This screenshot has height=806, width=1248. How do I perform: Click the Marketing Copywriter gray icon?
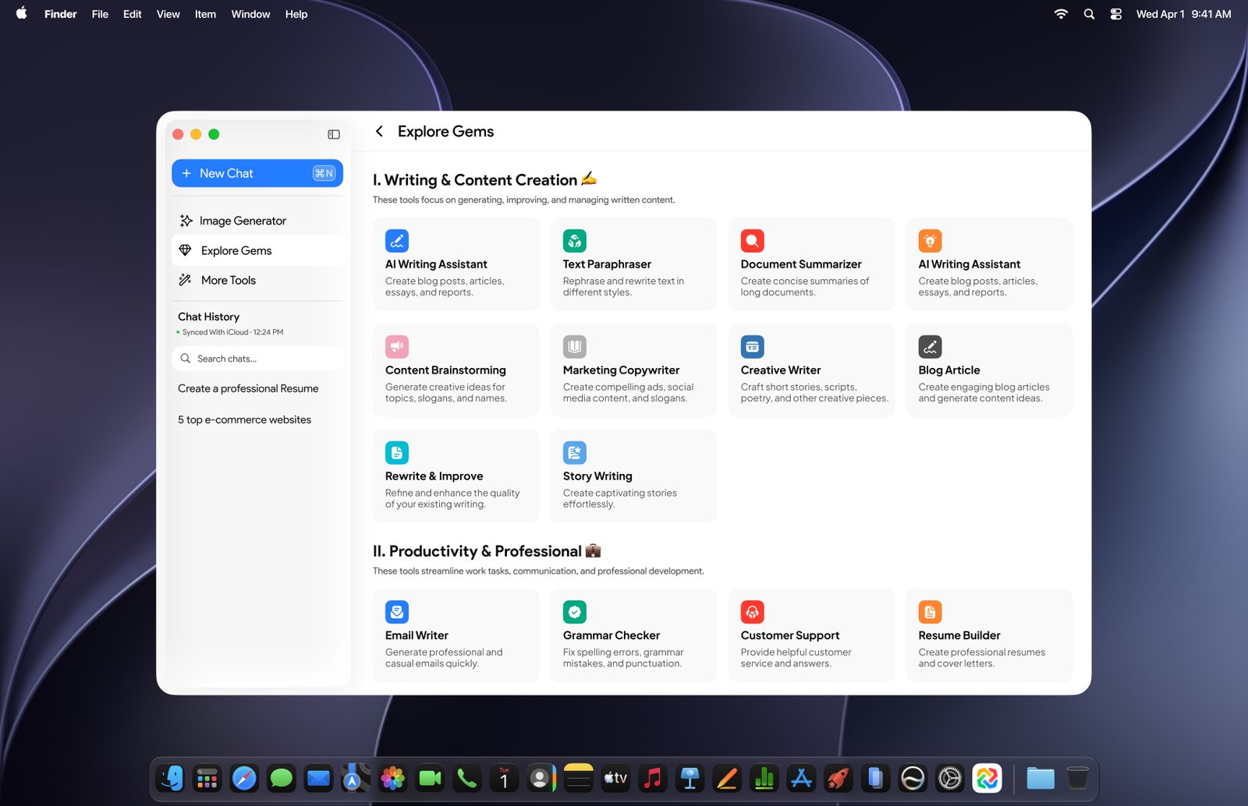(575, 347)
